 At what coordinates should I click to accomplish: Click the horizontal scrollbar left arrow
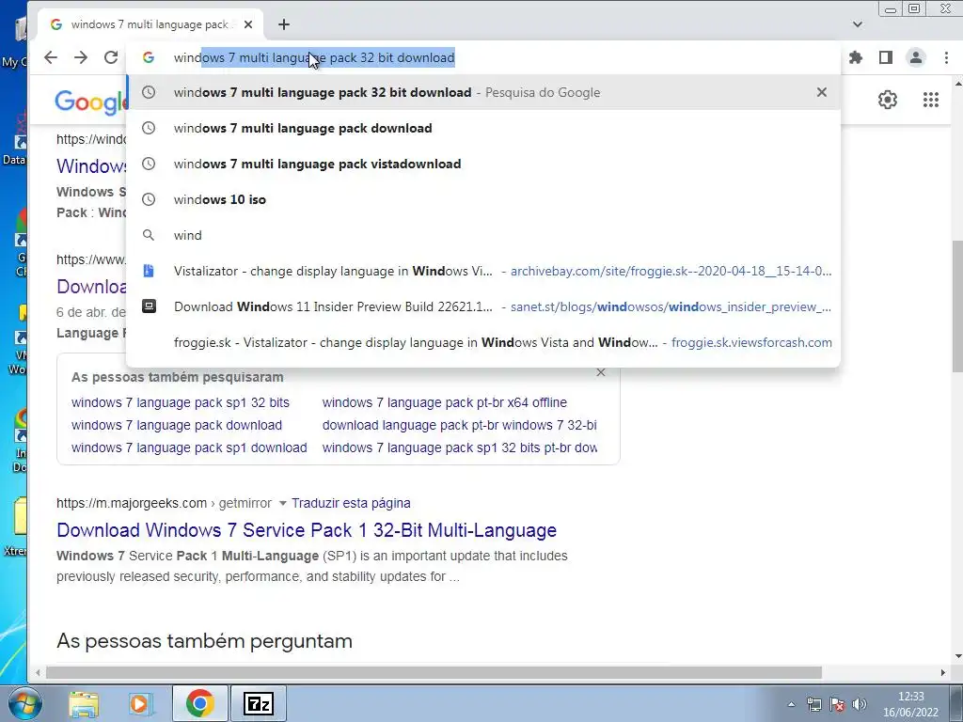click(38, 673)
